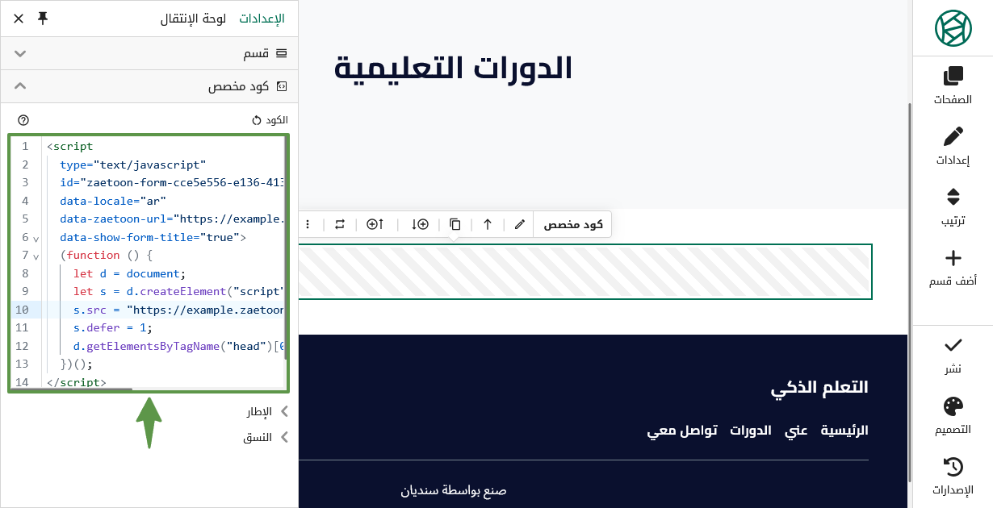Viewport: 993px width, 508px height.
Task: Collapse the كود مخصص section header
Action: 149,86
